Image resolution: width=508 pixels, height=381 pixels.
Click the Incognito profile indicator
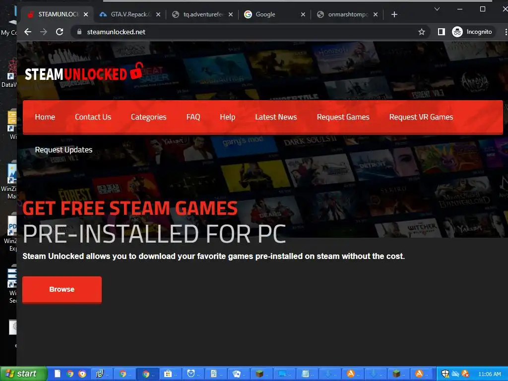[473, 32]
